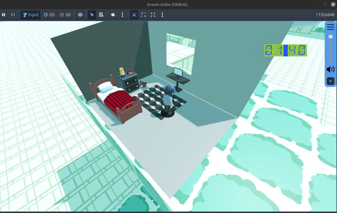337x213 pixels.
Task: Open the in-game hamburger menu
Action: (x=331, y=27)
